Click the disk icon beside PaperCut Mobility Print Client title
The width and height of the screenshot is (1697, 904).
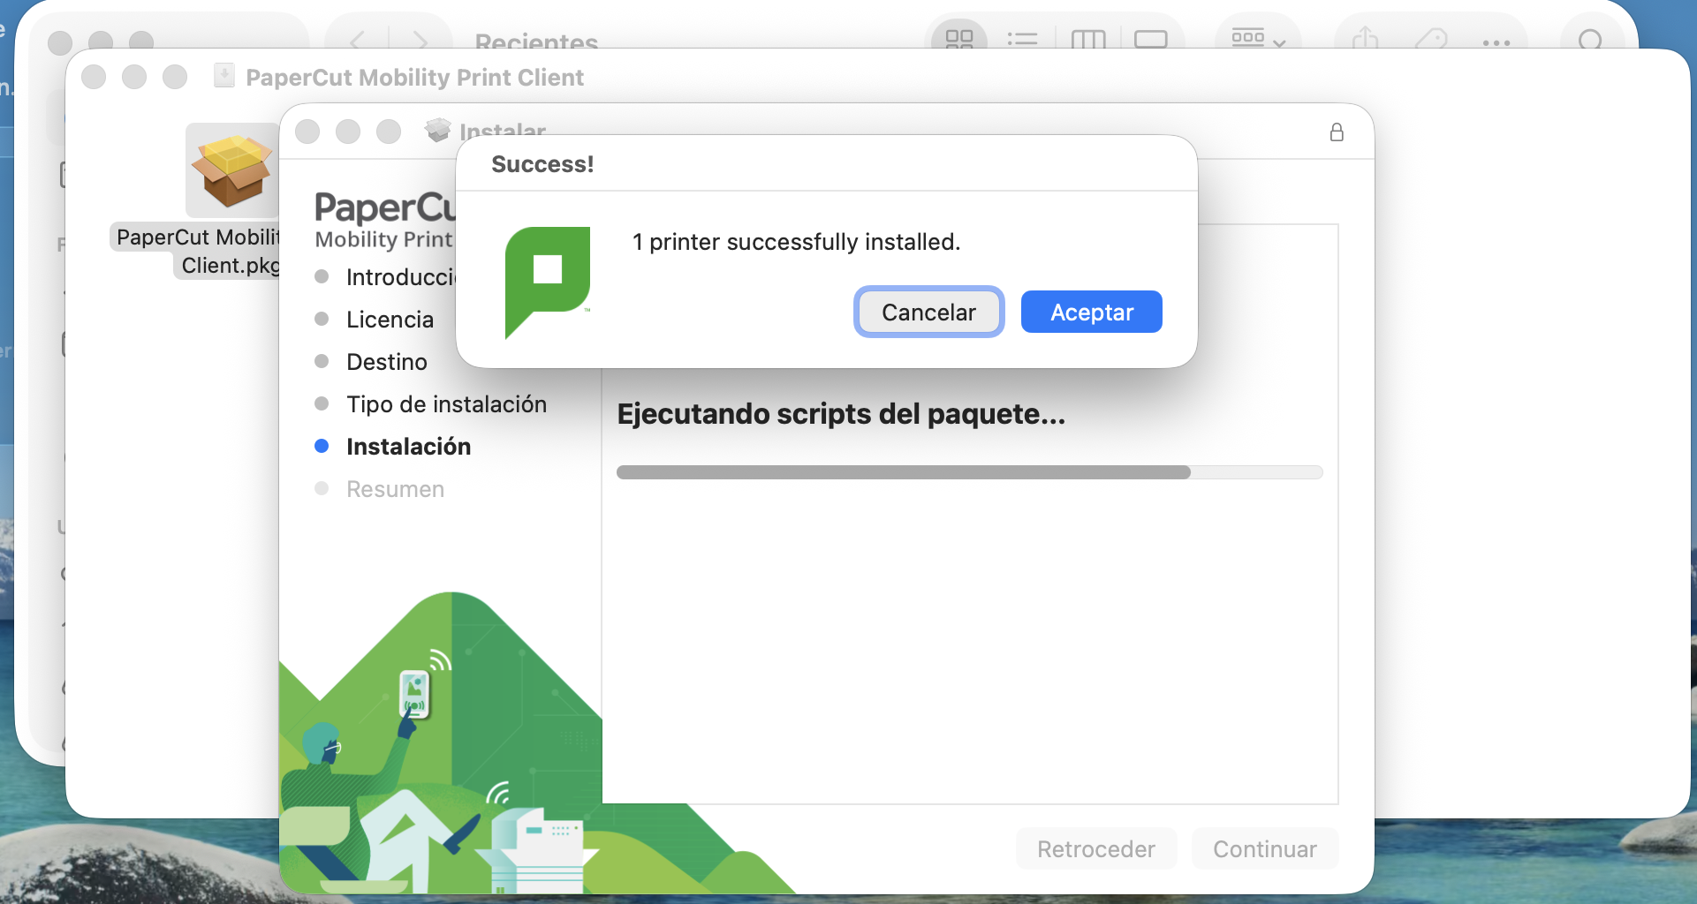(224, 76)
